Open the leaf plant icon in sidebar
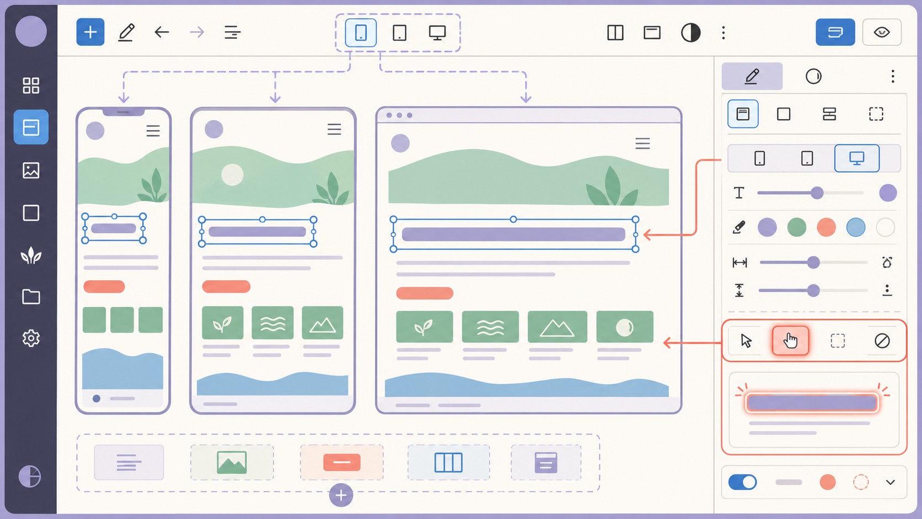The image size is (922, 519). [31, 255]
